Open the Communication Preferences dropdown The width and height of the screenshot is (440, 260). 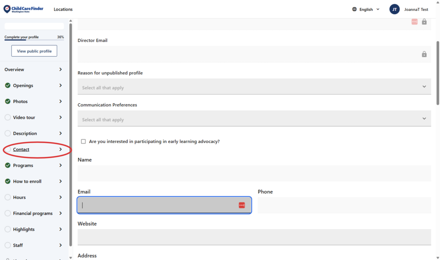tap(254, 119)
